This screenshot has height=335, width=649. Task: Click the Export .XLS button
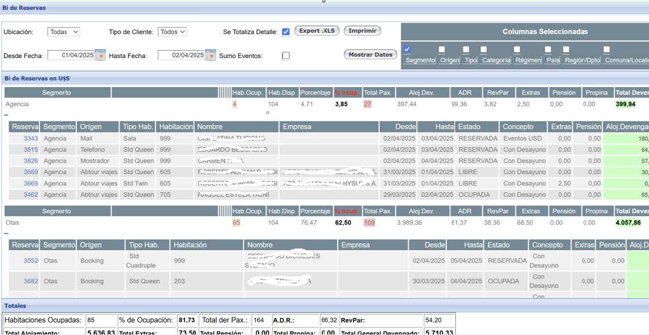point(317,31)
